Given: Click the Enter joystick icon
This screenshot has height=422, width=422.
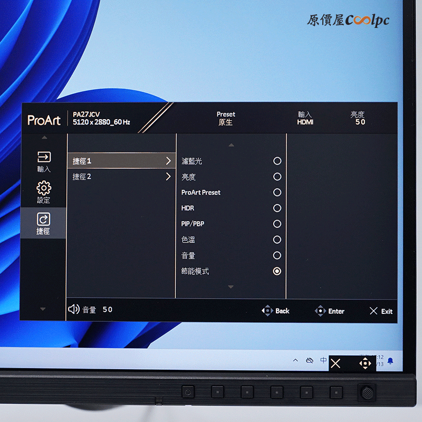Looking at the screenshot, I should click(320, 311).
